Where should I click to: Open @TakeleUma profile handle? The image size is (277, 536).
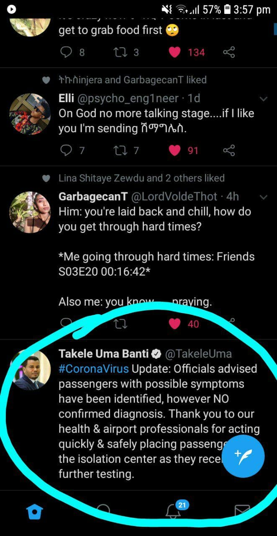[x=198, y=354]
